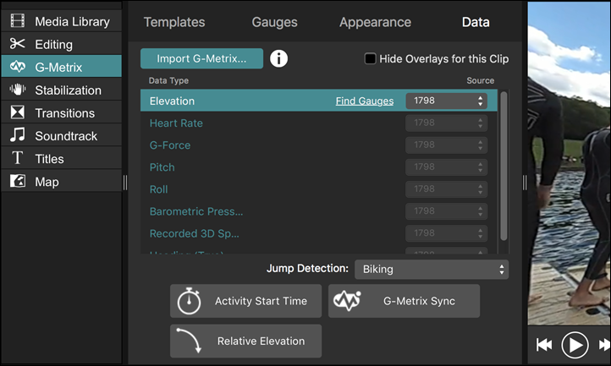Screen dimensions: 611x366
Task: Click waveform icon on G-Metrix Sync
Action: pyautogui.click(x=347, y=301)
